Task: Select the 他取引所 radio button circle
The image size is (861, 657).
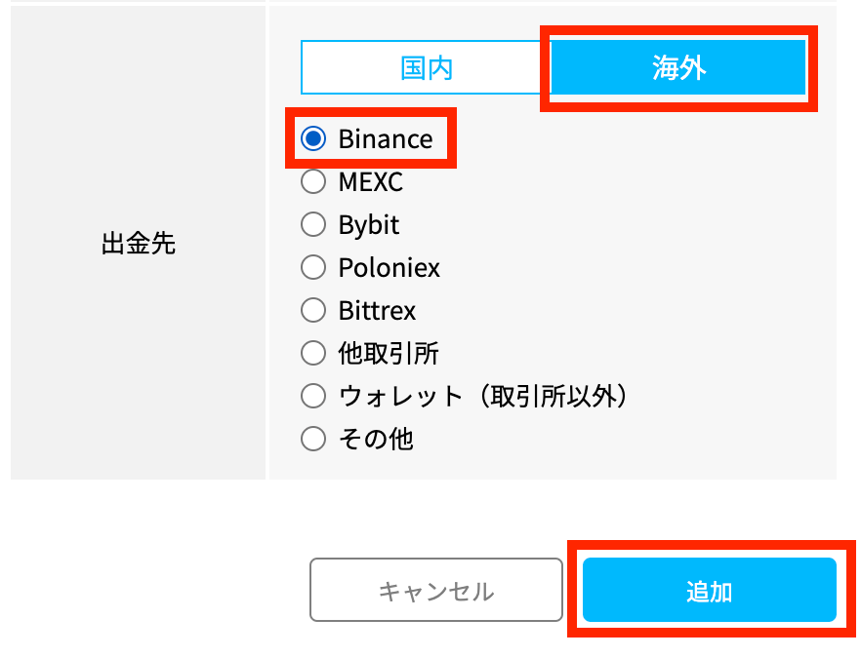Action: pos(313,353)
